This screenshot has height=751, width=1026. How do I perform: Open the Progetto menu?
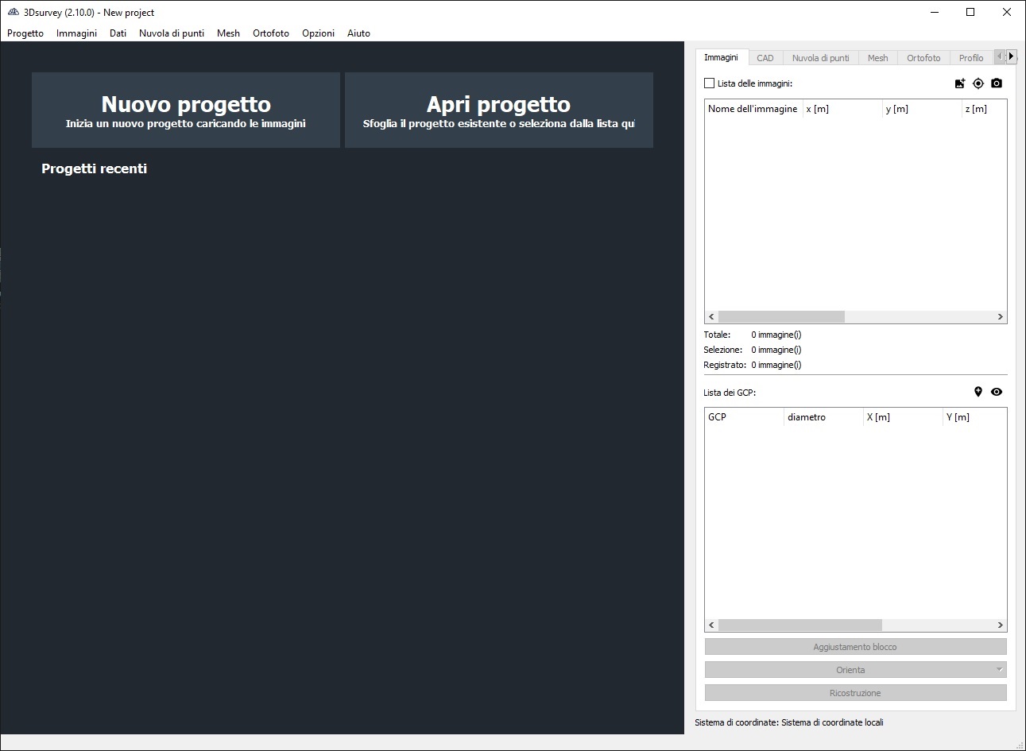25,33
